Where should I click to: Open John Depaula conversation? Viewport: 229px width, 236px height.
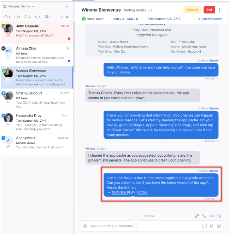point(37,33)
